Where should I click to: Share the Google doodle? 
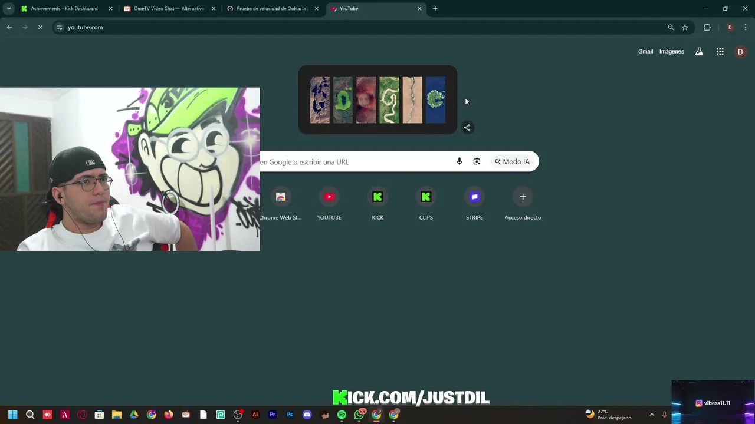pyautogui.click(x=467, y=127)
